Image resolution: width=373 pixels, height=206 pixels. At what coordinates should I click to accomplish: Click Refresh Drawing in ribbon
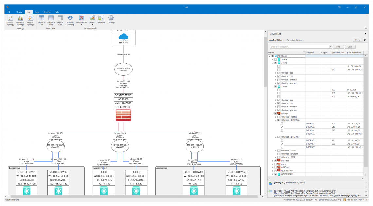[x=70, y=21]
